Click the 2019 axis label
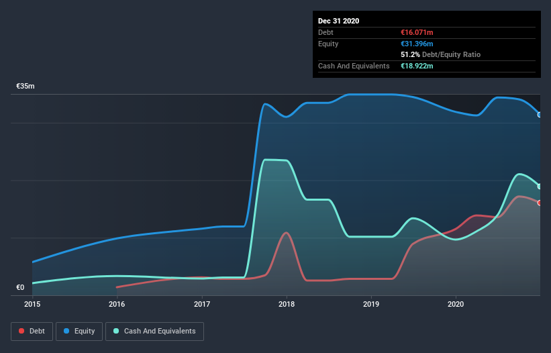This screenshot has width=551, height=353. (x=371, y=304)
